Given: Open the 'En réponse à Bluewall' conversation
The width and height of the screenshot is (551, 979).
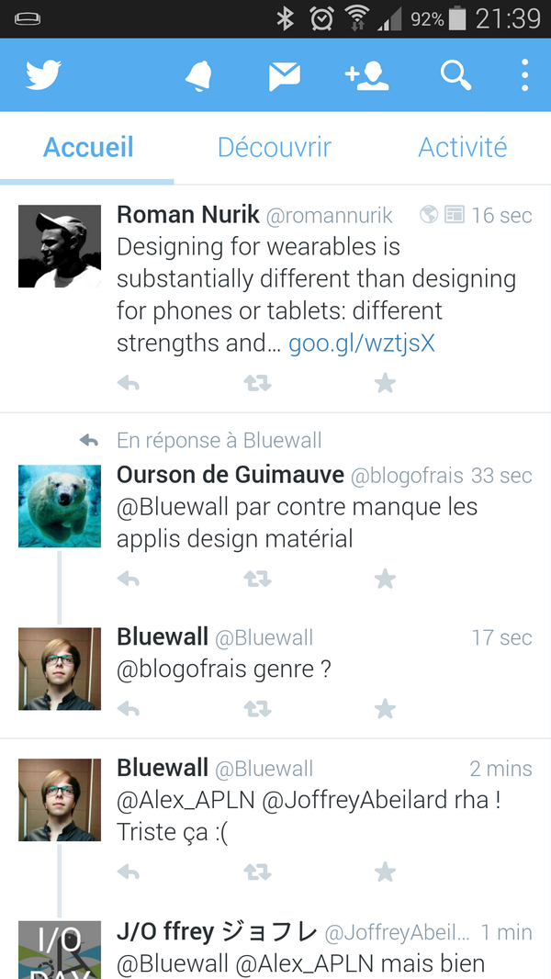Looking at the screenshot, I should pyautogui.click(x=219, y=441).
